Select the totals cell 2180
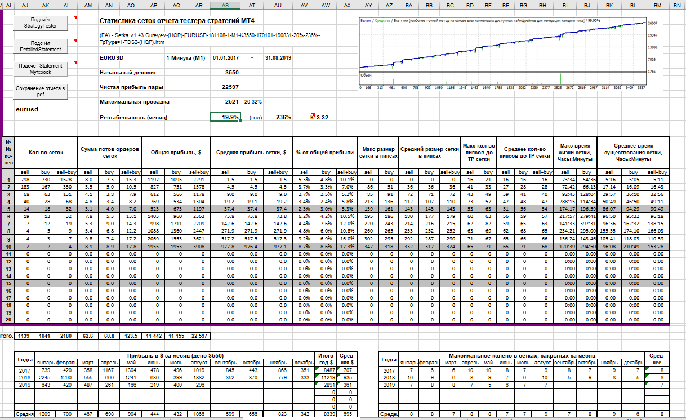This screenshot has width=686, height=420. pyautogui.click(x=67, y=336)
